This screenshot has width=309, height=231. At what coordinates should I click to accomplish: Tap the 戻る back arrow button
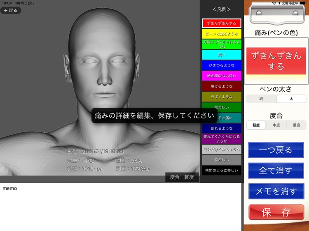click(11, 10)
